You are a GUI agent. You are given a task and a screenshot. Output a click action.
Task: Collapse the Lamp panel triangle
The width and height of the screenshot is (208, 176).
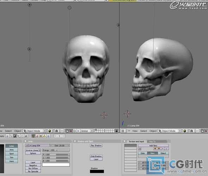(x=25, y=141)
